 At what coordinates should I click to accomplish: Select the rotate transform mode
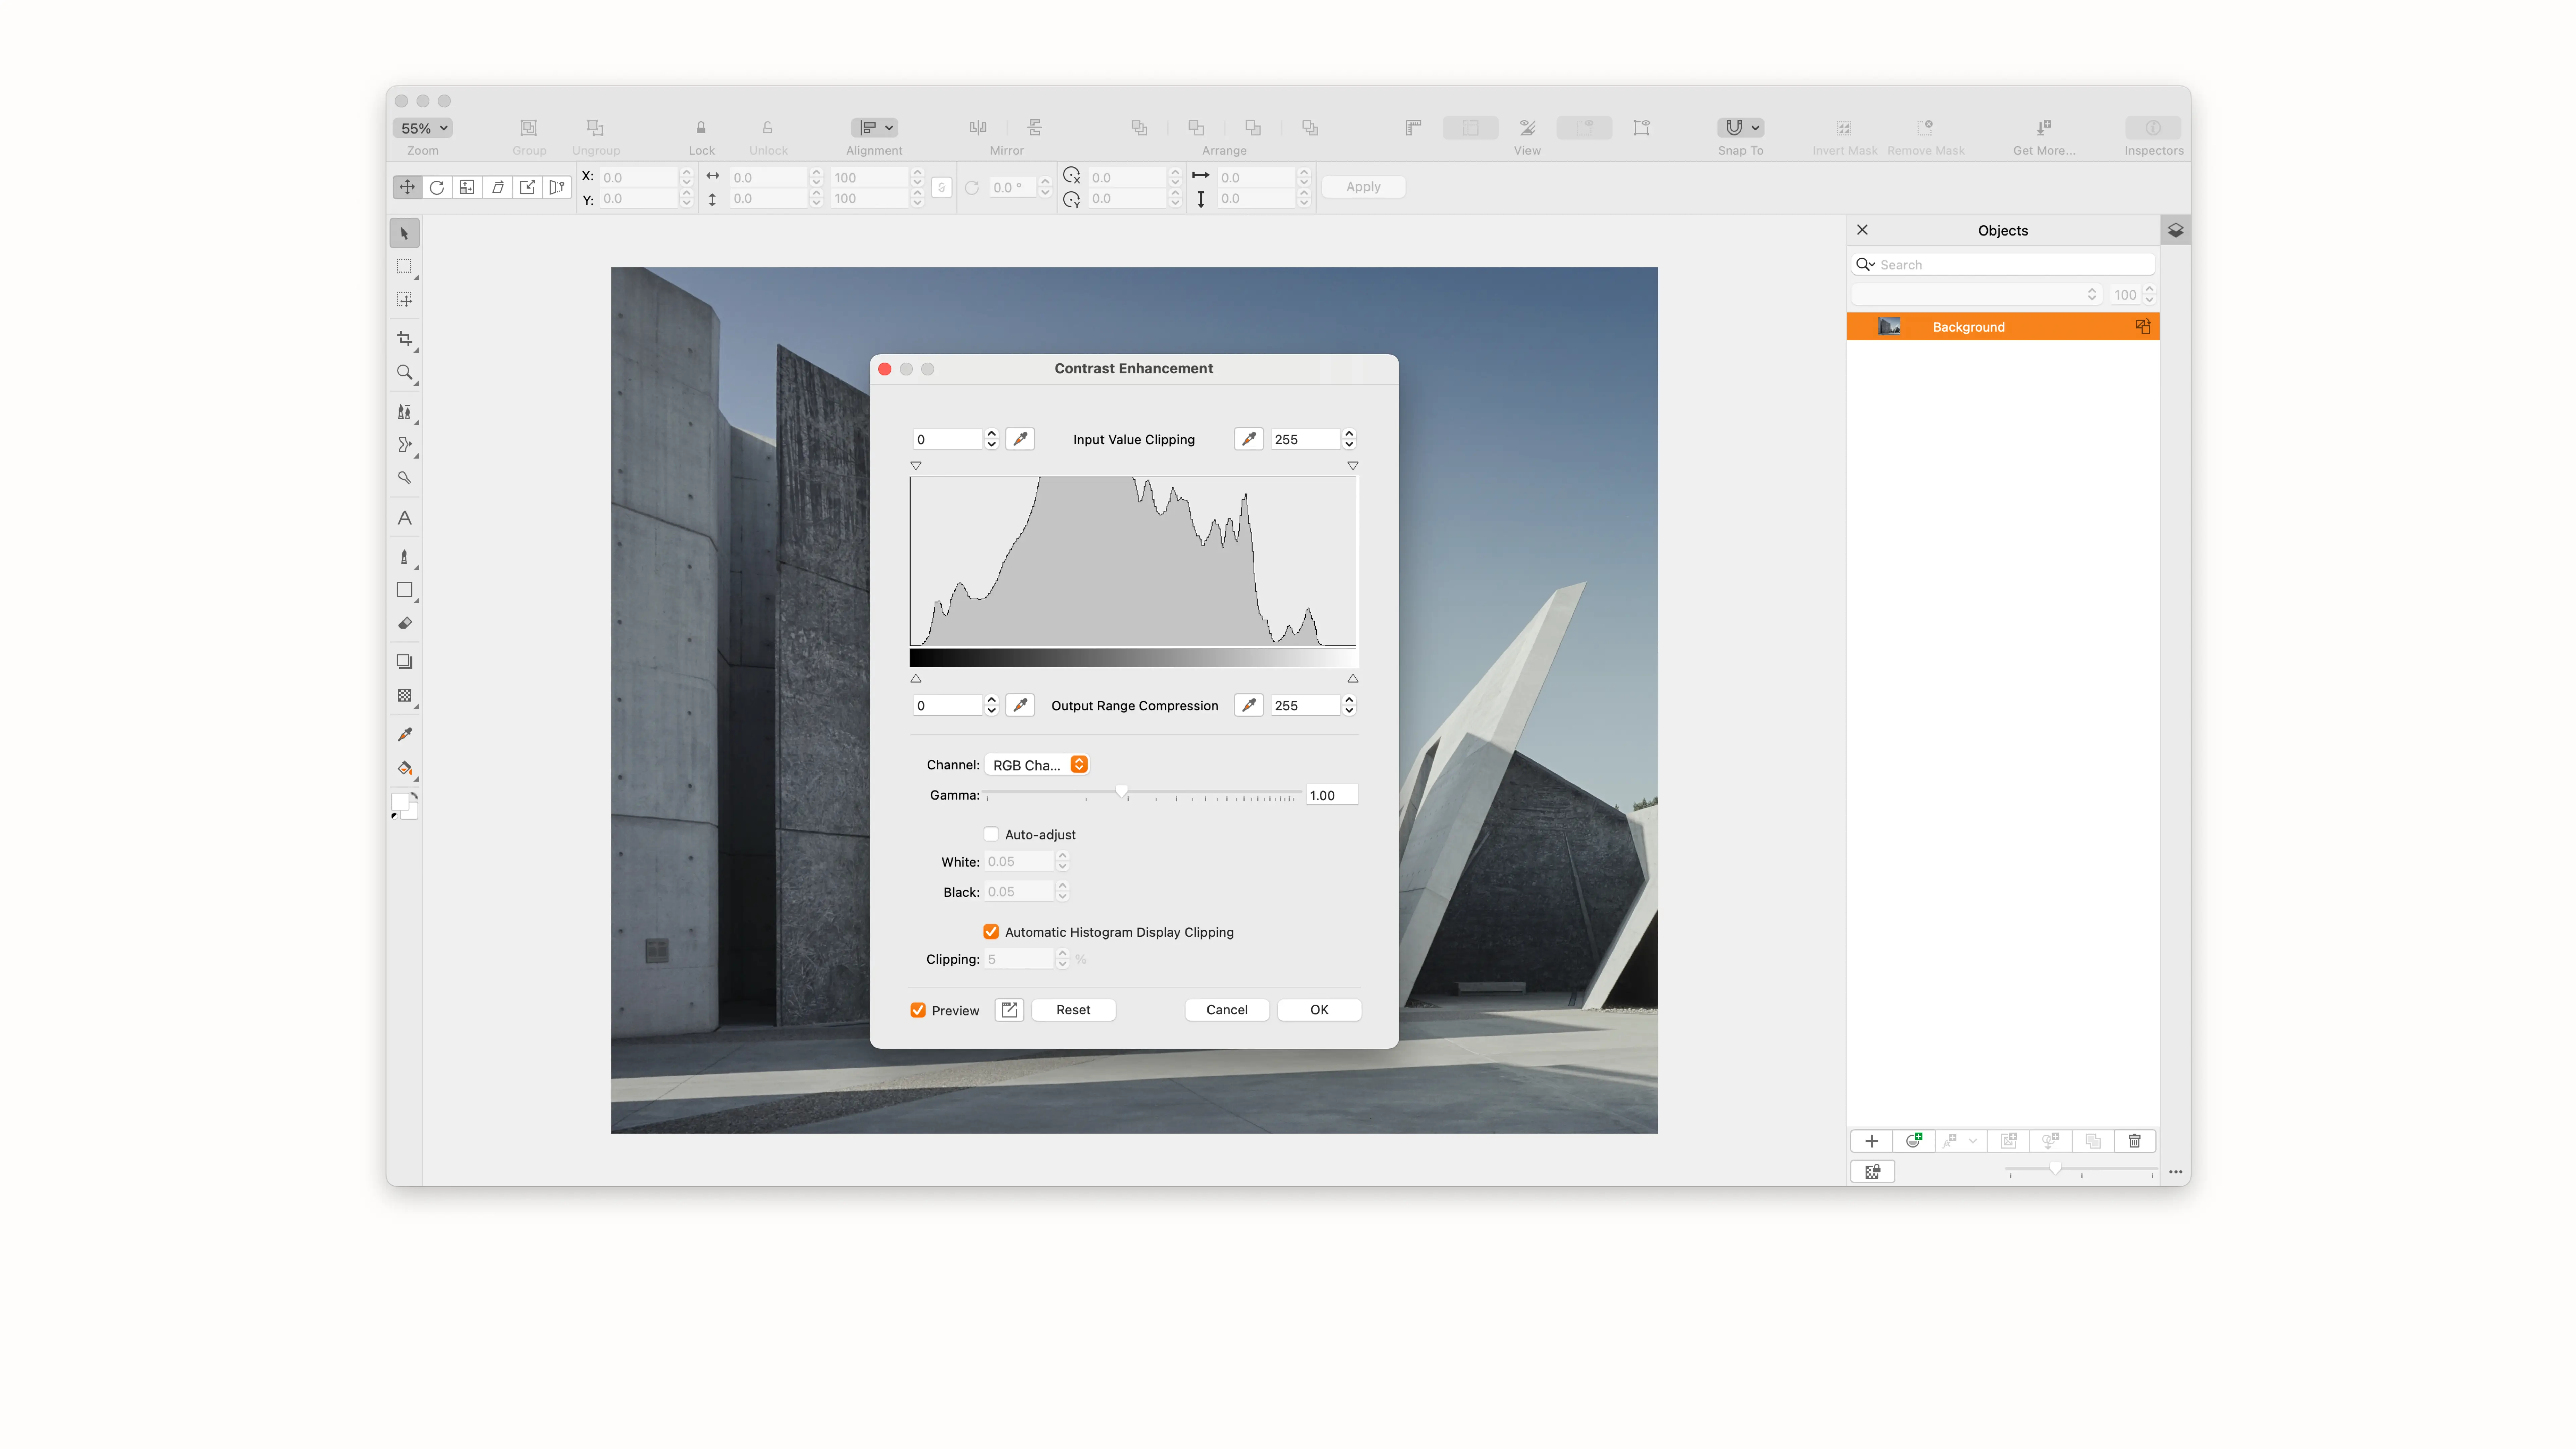pos(437,187)
